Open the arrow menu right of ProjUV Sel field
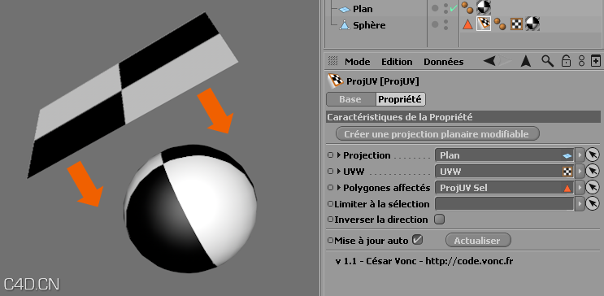The width and height of the screenshot is (604, 296). (x=580, y=188)
